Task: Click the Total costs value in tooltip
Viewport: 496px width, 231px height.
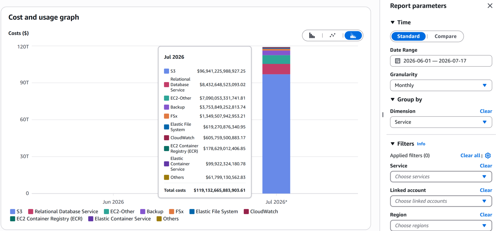Action: click(219, 190)
